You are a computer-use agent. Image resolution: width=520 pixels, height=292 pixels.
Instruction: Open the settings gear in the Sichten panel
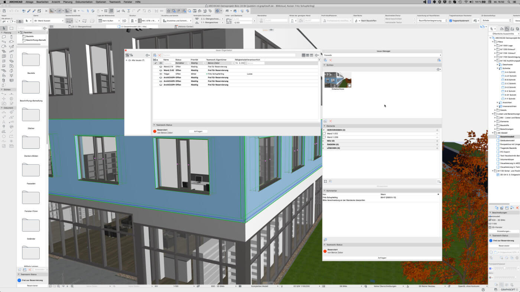tap(438, 69)
